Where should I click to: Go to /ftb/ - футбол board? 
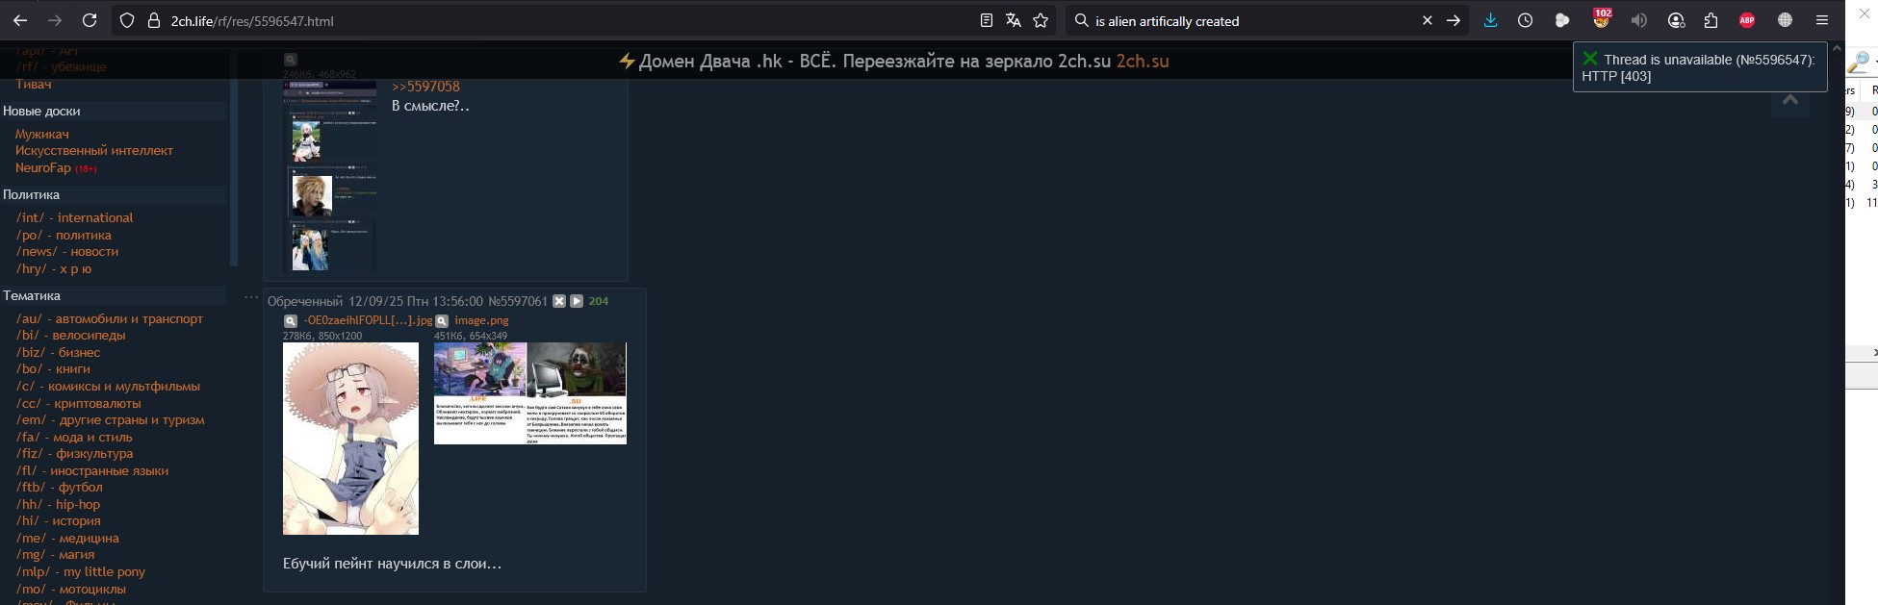pyautogui.click(x=59, y=487)
